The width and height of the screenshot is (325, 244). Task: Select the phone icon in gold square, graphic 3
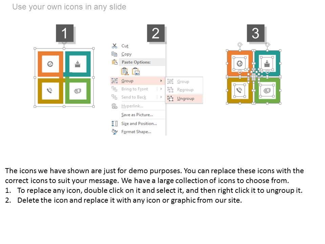239,90
